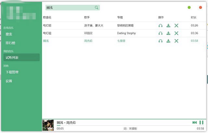This screenshot has width=208, height=133.
Task: Open 下载管理 download manager
Action: coord(12,72)
